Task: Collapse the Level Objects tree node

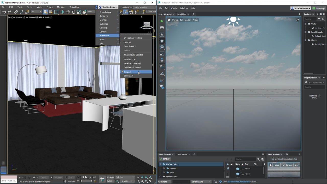Action: click(x=306, y=32)
